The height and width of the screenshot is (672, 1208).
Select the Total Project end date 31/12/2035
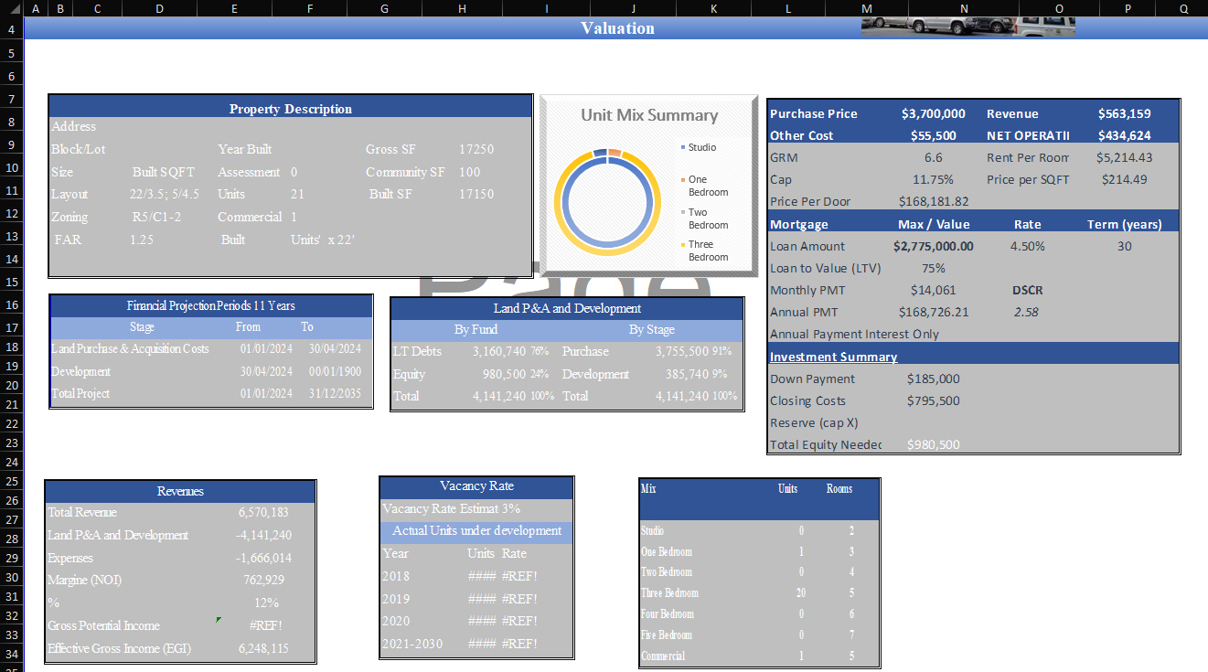pyautogui.click(x=335, y=393)
